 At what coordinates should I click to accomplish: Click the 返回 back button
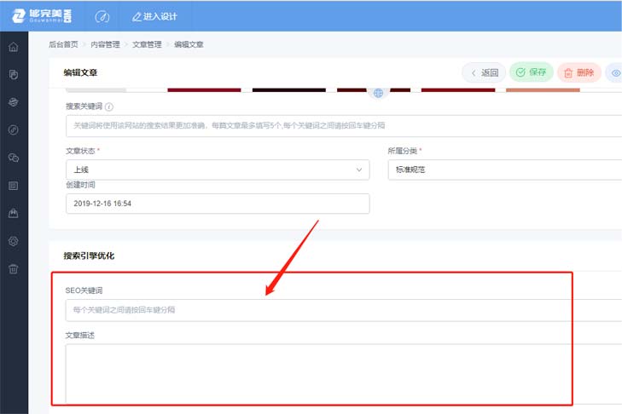click(x=484, y=73)
